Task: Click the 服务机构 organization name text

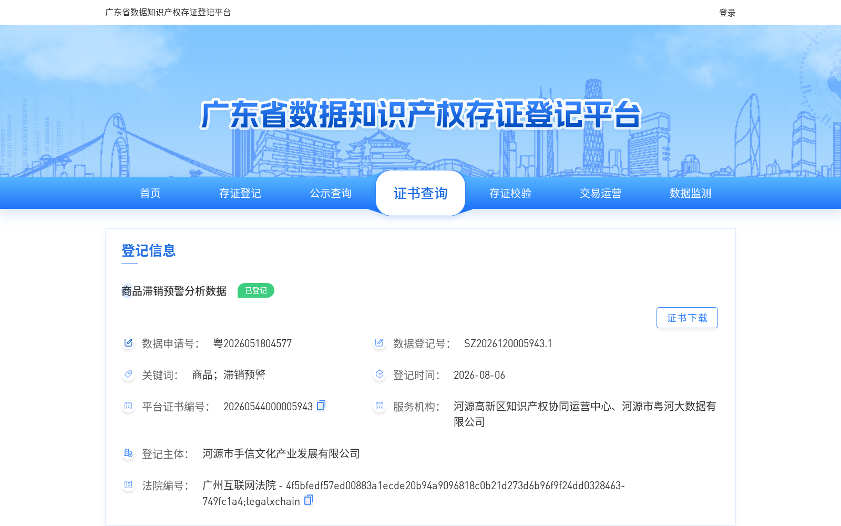Action: 584,414
